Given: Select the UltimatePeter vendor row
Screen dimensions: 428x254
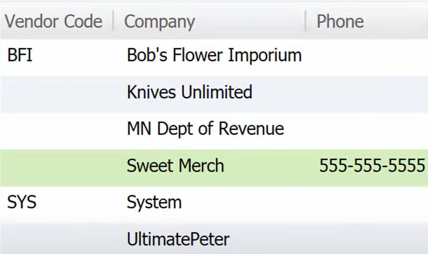Looking at the screenshot, I should click(x=214, y=239).
